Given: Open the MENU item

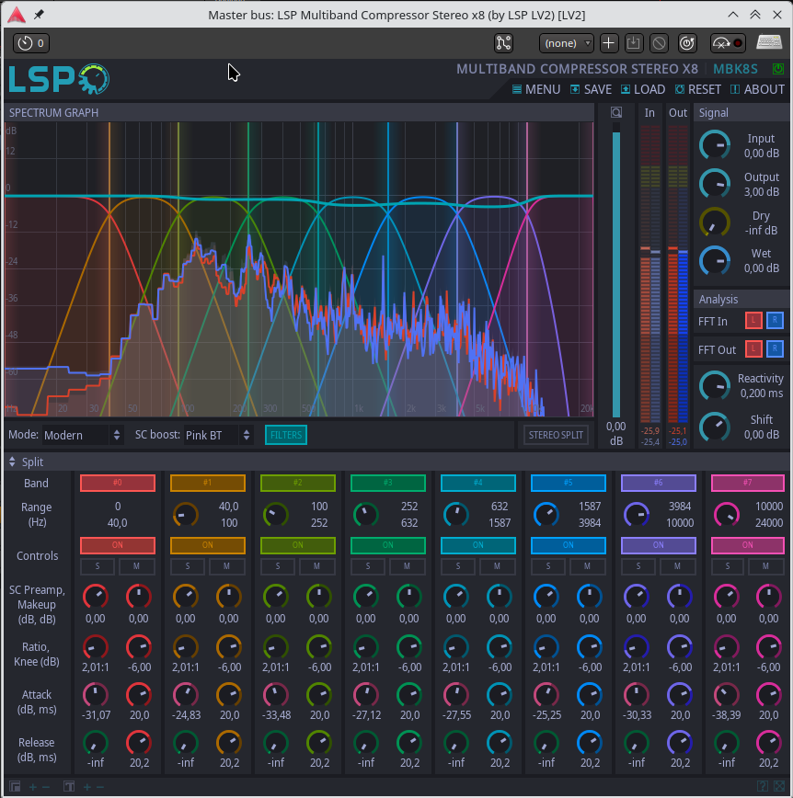Looking at the screenshot, I should point(536,89).
